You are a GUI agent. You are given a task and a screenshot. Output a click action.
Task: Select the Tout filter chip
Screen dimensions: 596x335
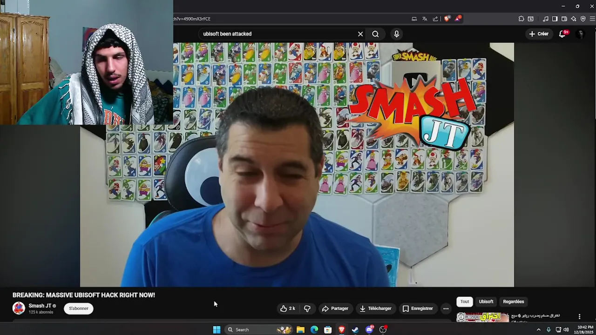(x=465, y=301)
